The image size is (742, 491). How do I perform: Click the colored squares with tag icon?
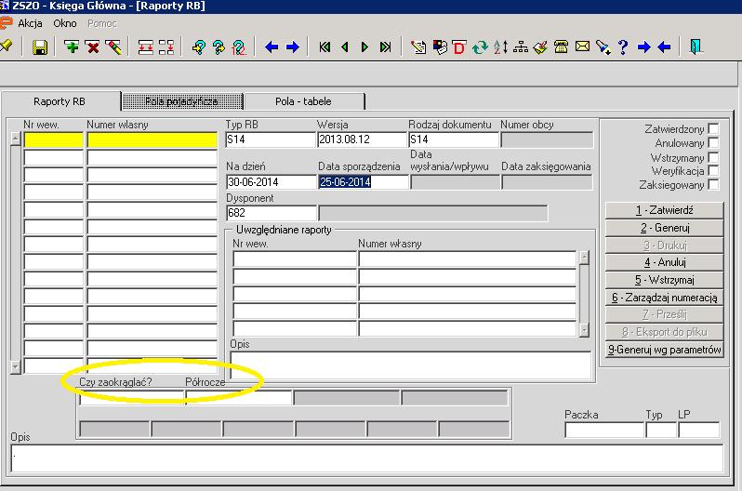click(x=440, y=46)
